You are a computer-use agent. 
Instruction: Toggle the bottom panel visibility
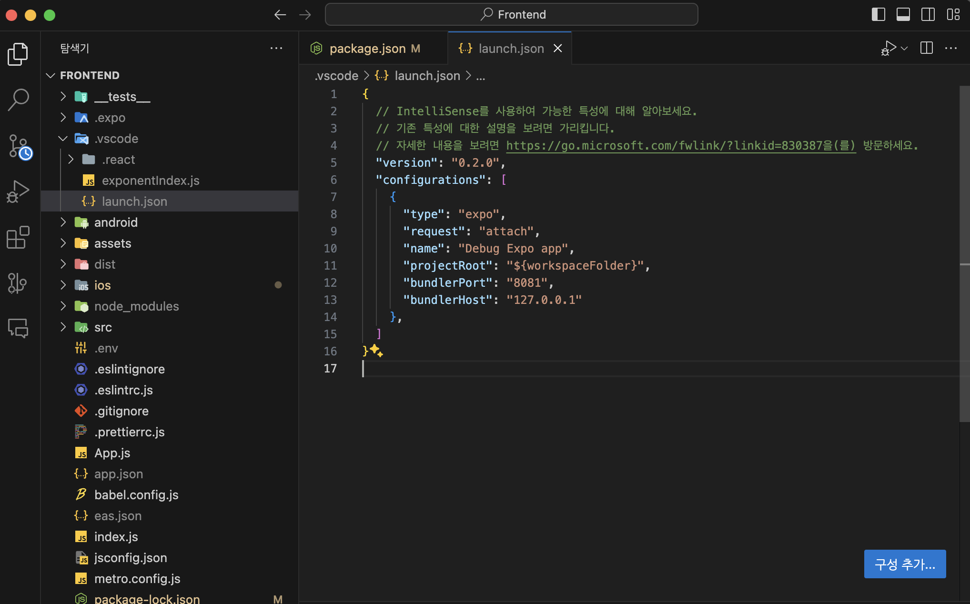[903, 14]
